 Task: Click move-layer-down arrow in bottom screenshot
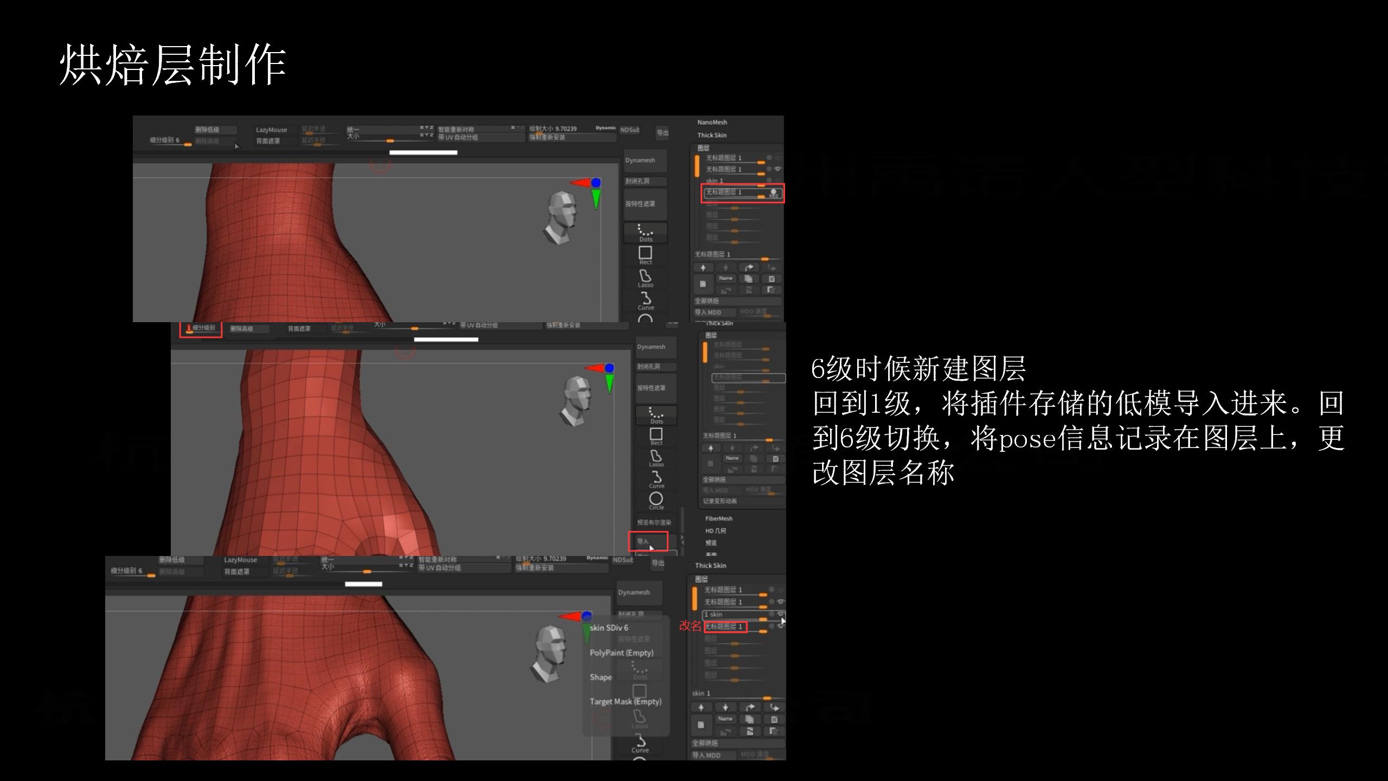(725, 707)
